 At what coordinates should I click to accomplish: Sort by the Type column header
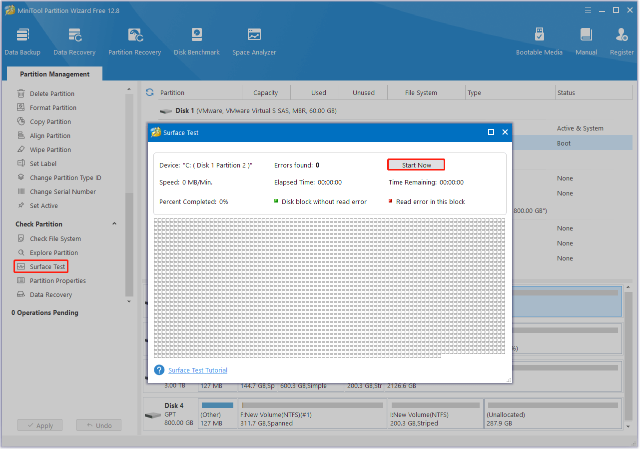[x=510, y=92]
